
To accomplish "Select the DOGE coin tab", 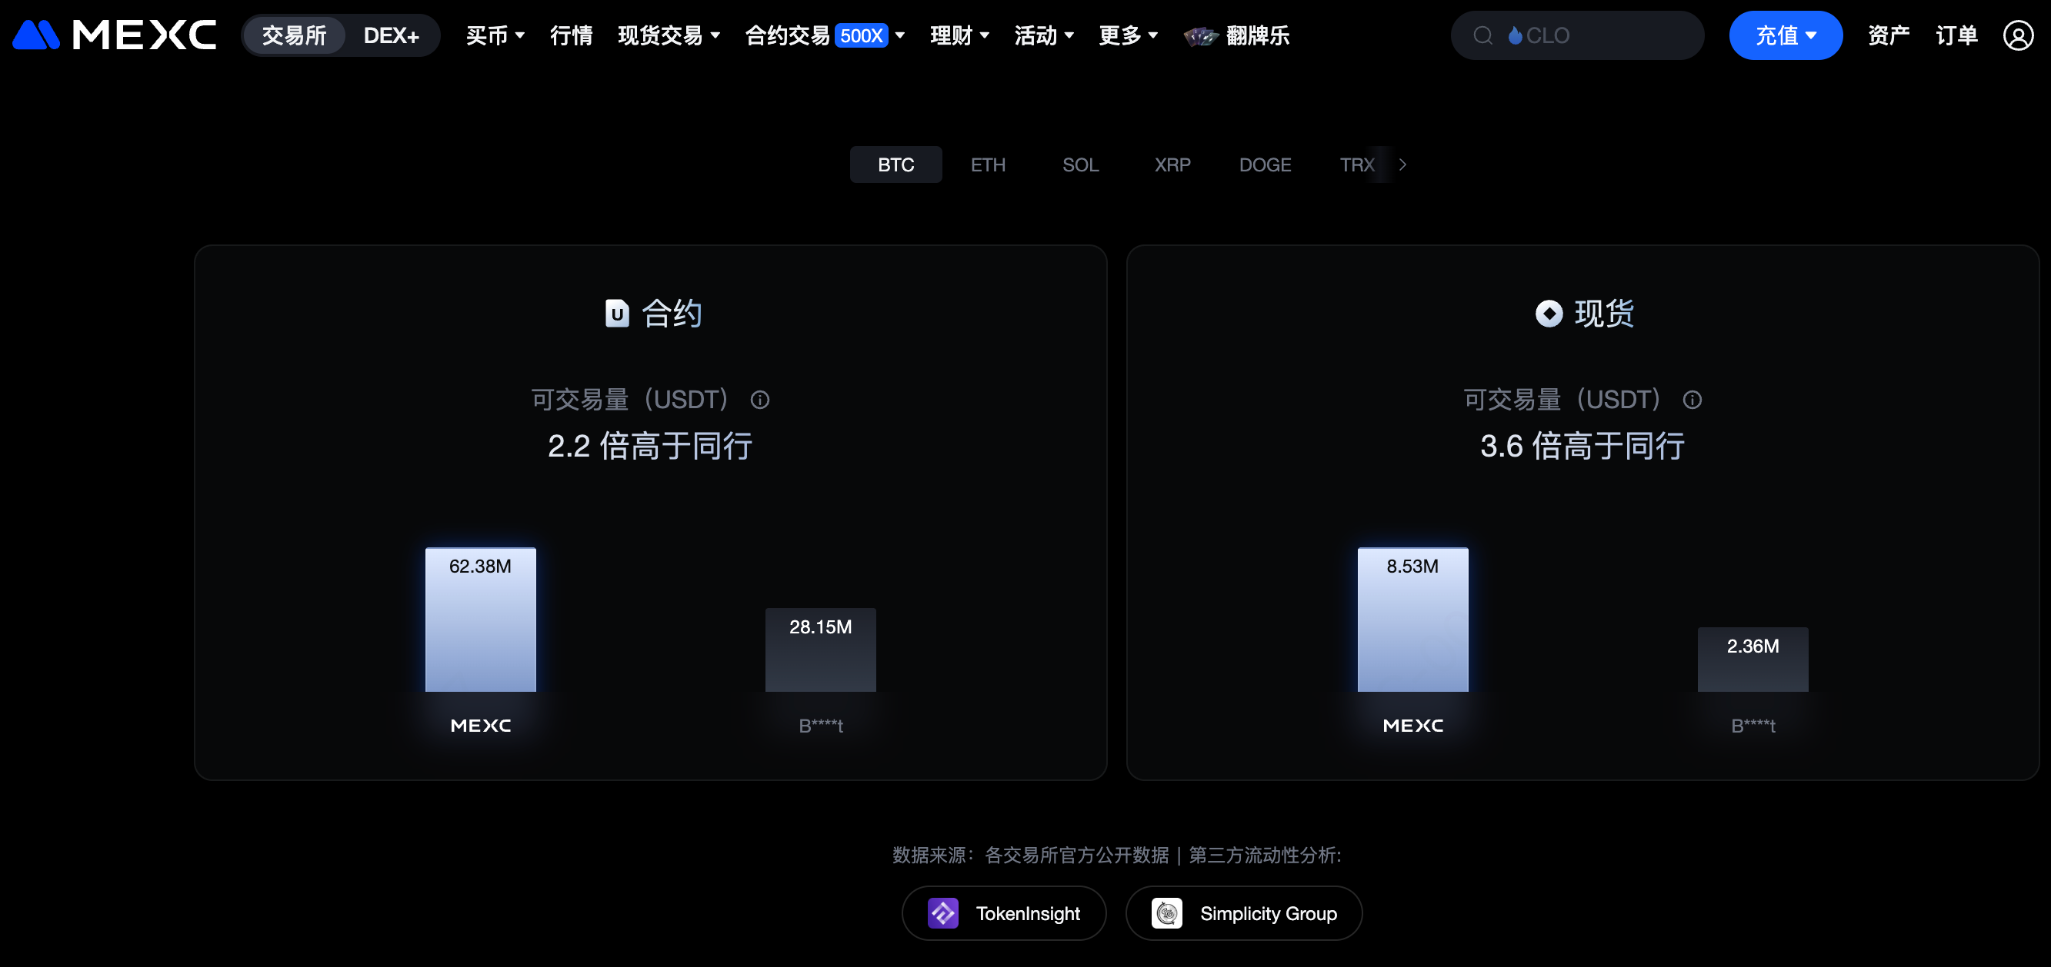I will [1264, 164].
